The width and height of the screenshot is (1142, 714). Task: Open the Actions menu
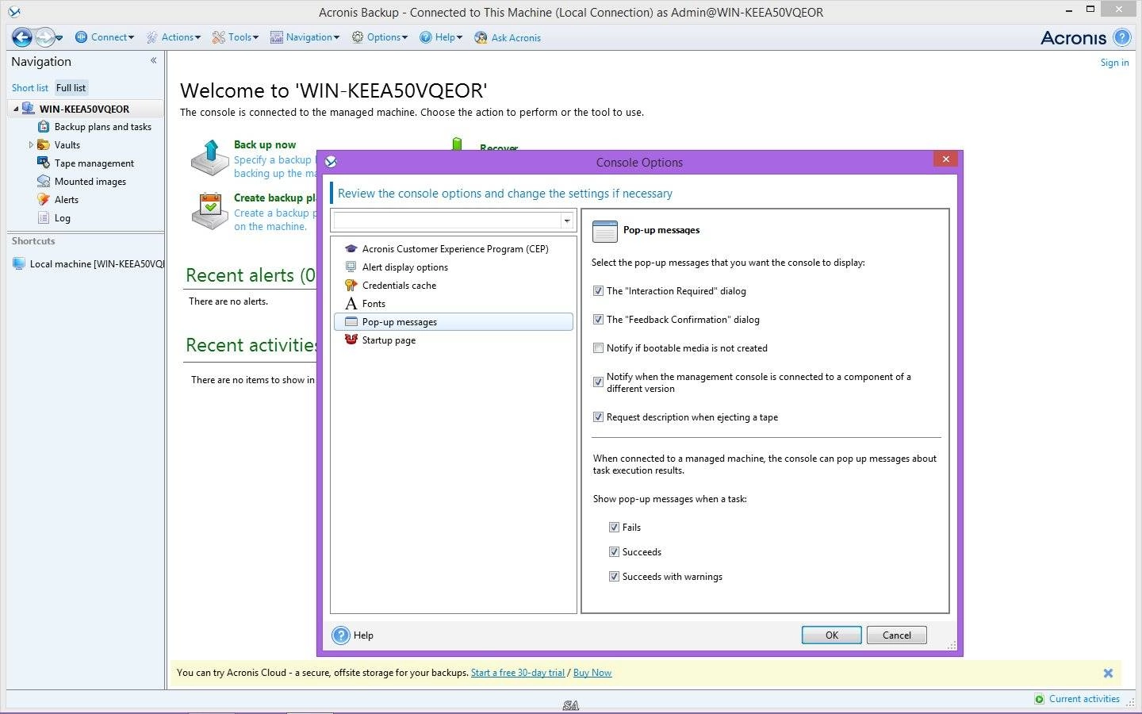pos(174,37)
